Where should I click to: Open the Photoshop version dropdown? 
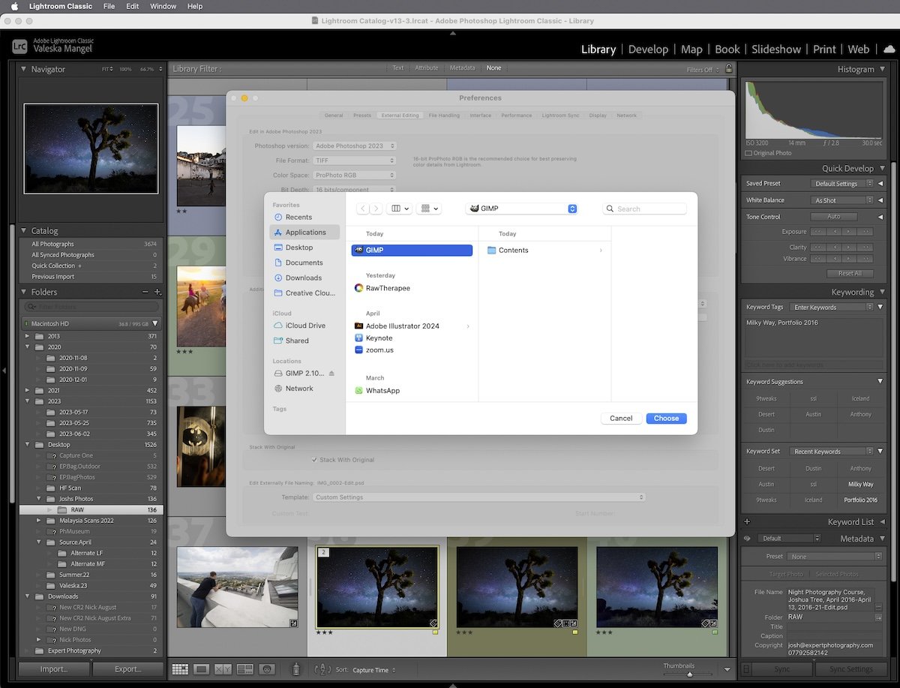[x=355, y=146]
